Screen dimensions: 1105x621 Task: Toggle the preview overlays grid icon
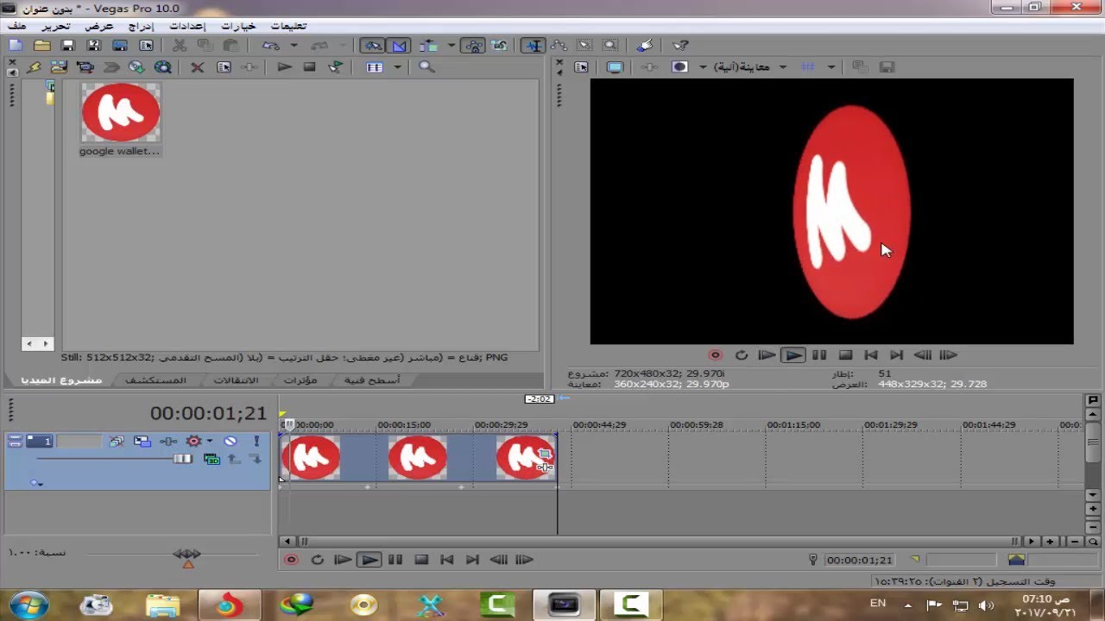click(808, 66)
